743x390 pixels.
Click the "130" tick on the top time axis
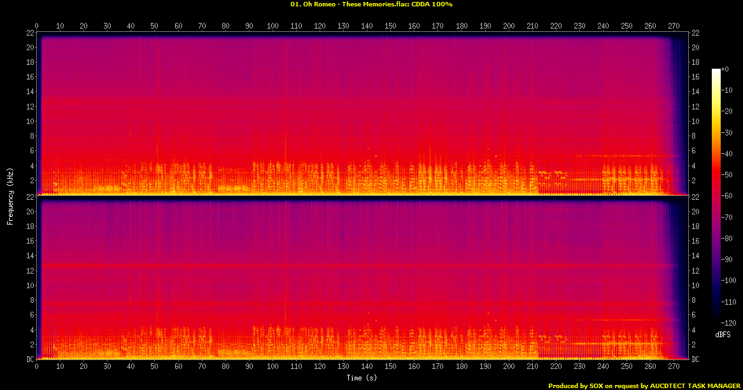[x=343, y=26]
